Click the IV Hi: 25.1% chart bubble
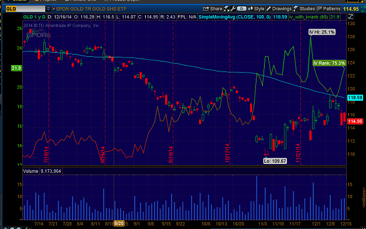Viewport: 366px width, 229px height. click(x=322, y=32)
